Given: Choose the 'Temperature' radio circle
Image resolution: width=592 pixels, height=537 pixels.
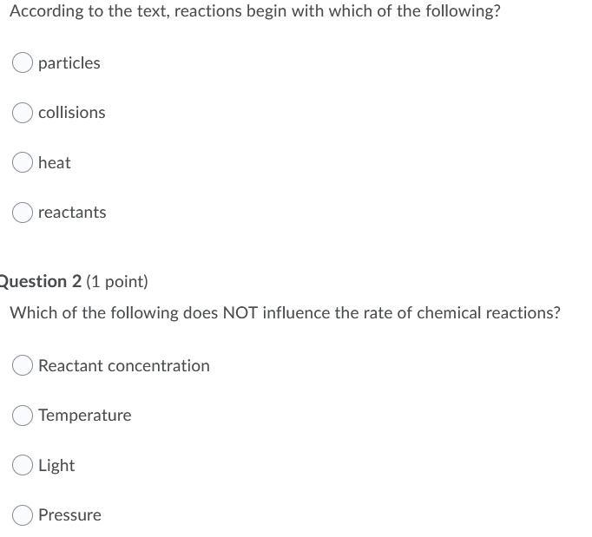Looking at the screenshot, I should click(23, 416).
